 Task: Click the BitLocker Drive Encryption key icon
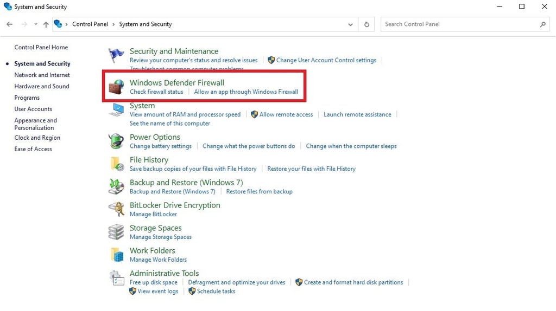pos(116,209)
